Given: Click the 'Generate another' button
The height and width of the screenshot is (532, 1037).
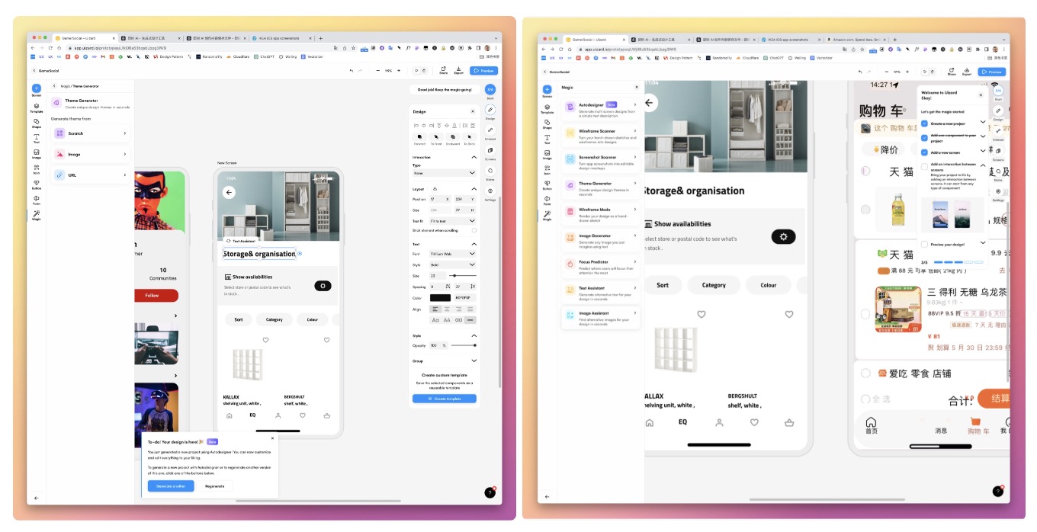Looking at the screenshot, I should tap(171, 486).
